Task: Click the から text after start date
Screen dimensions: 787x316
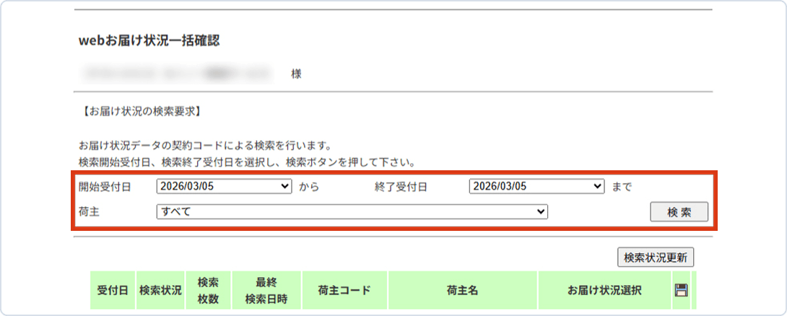Action: point(309,187)
